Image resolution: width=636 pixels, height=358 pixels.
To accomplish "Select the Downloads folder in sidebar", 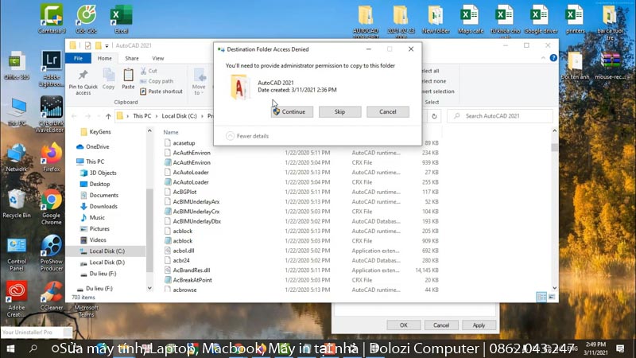I will (103, 206).
